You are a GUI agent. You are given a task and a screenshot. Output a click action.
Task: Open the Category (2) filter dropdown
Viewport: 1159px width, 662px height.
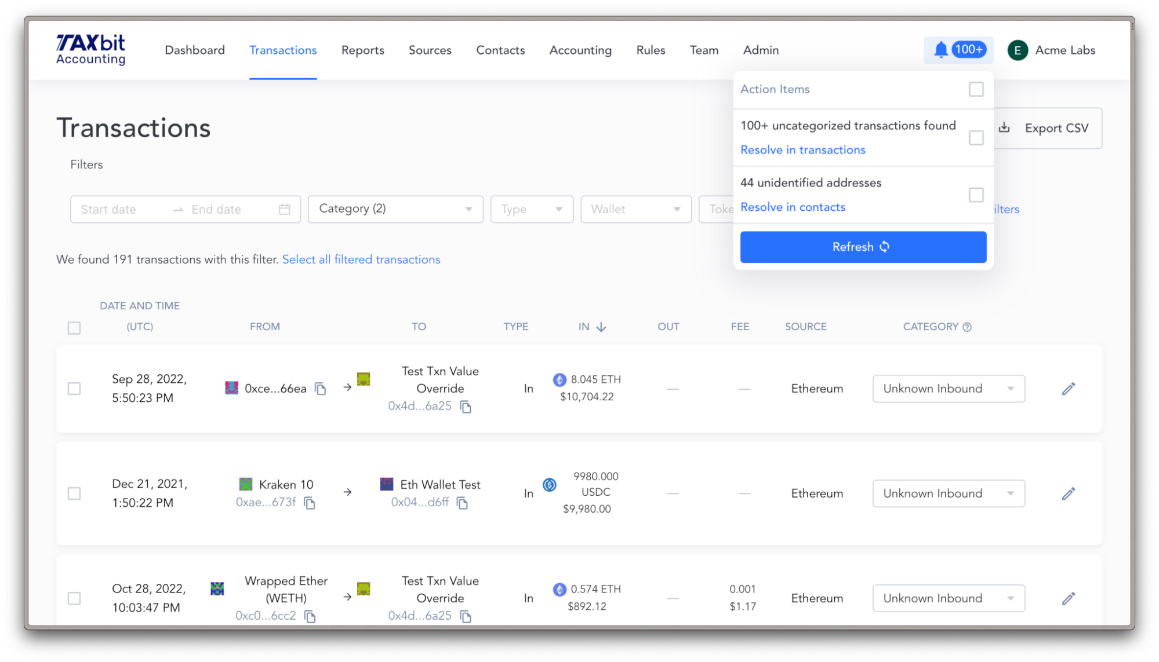(x=395, y=209)
